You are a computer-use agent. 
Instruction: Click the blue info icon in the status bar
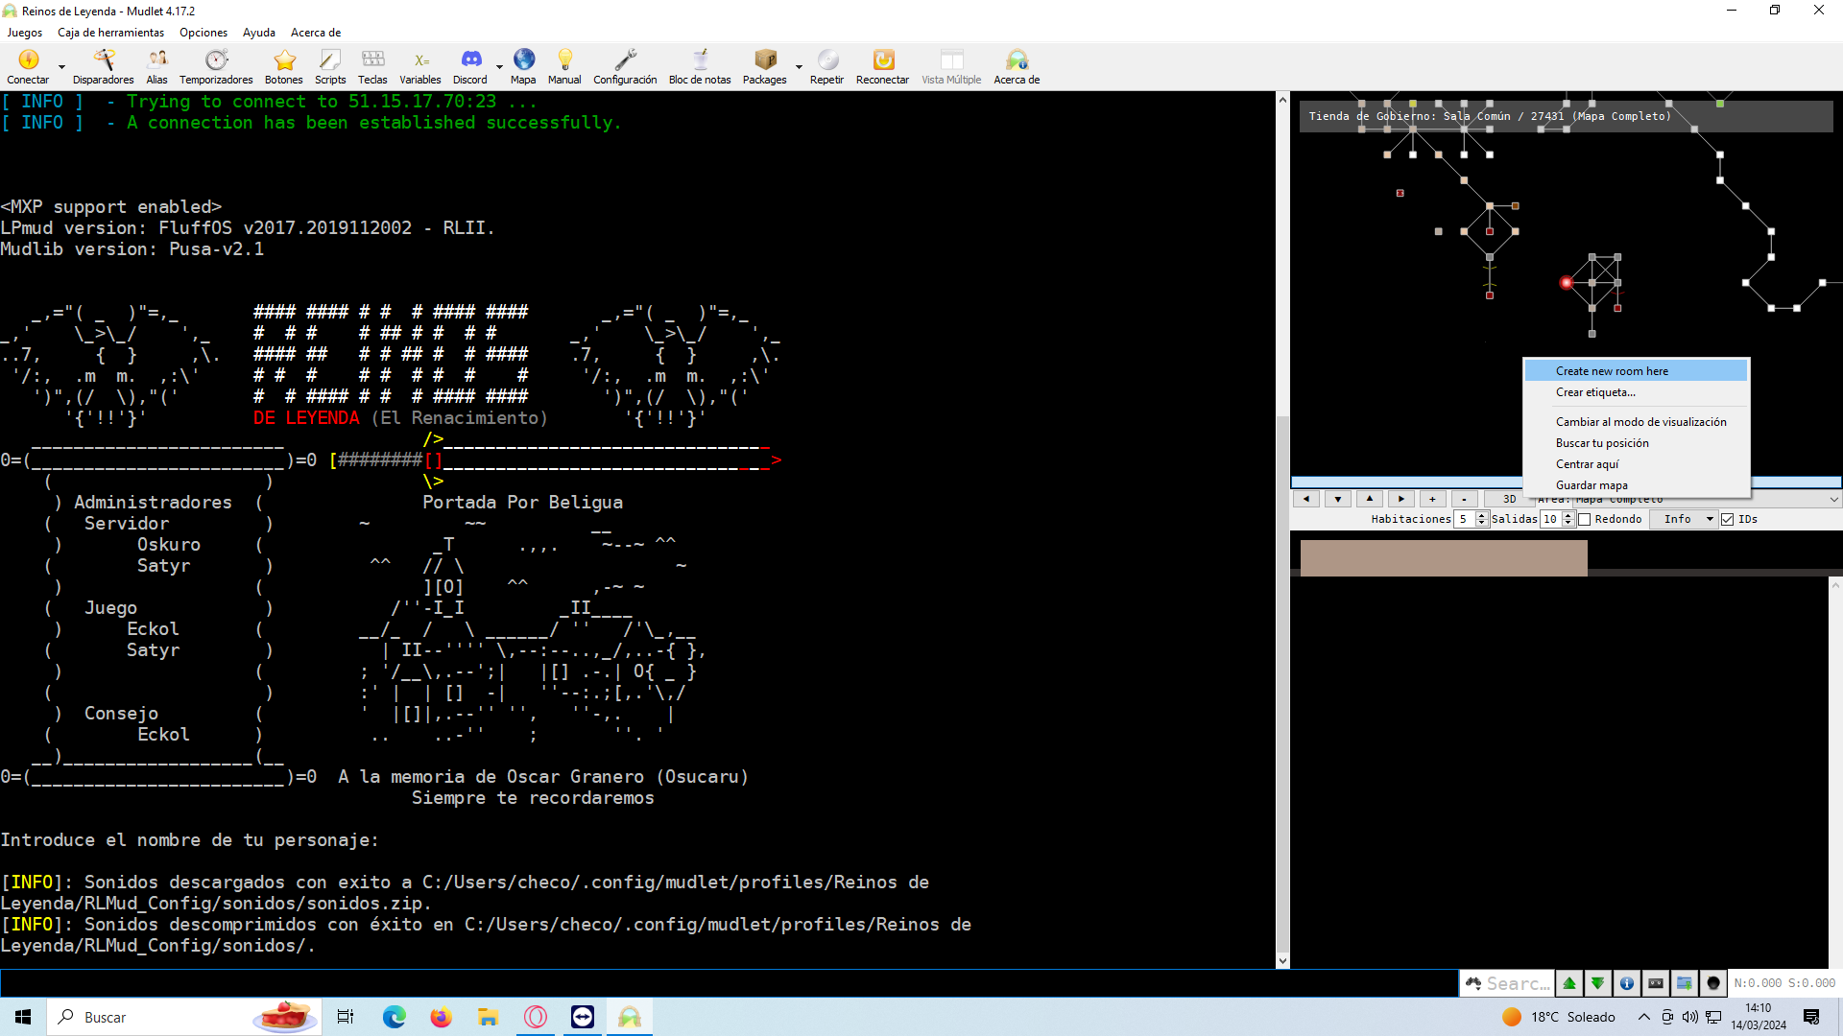click(1627, 983)
